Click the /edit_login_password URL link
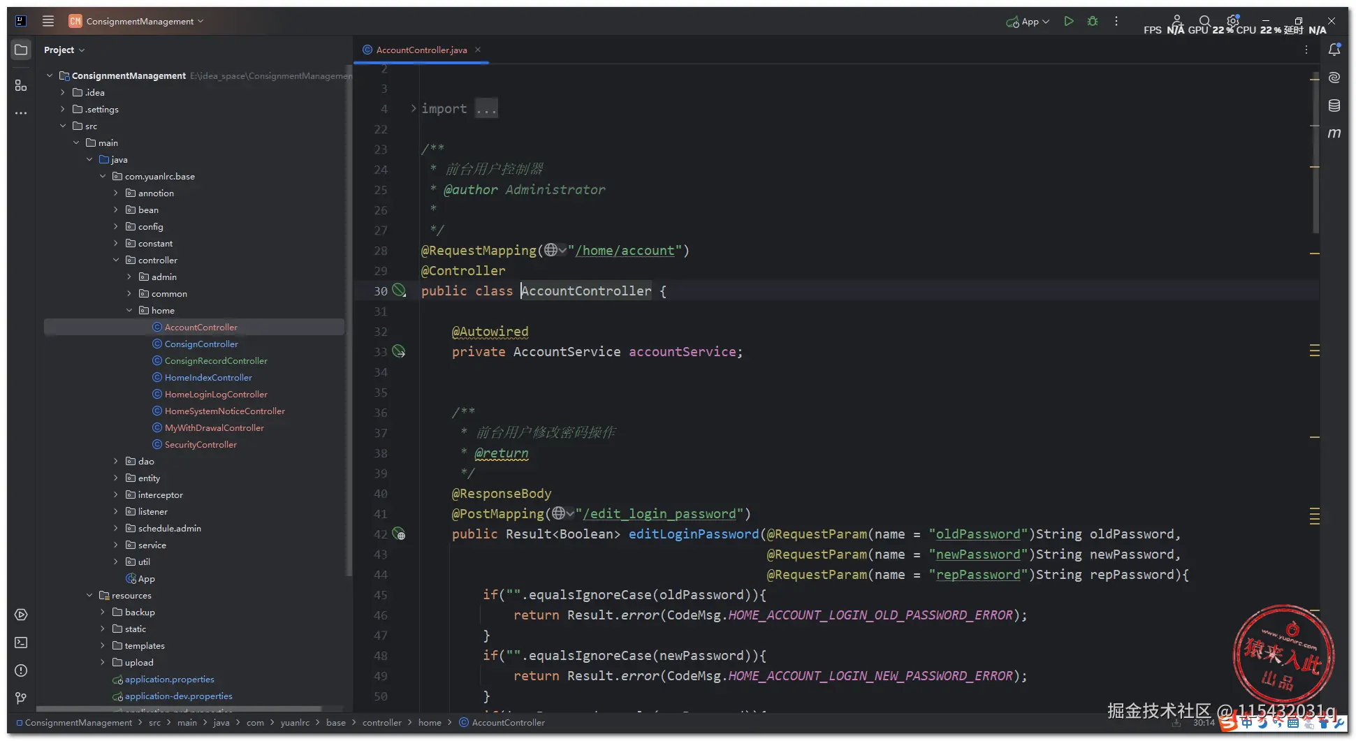This screenshot has width=1356, height=741. [659, 513]
